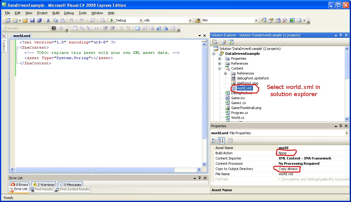This screenshot has height=202, width=351.
Task: Refresh the Solution Explorer tree
Action: (x=231, y=42)
